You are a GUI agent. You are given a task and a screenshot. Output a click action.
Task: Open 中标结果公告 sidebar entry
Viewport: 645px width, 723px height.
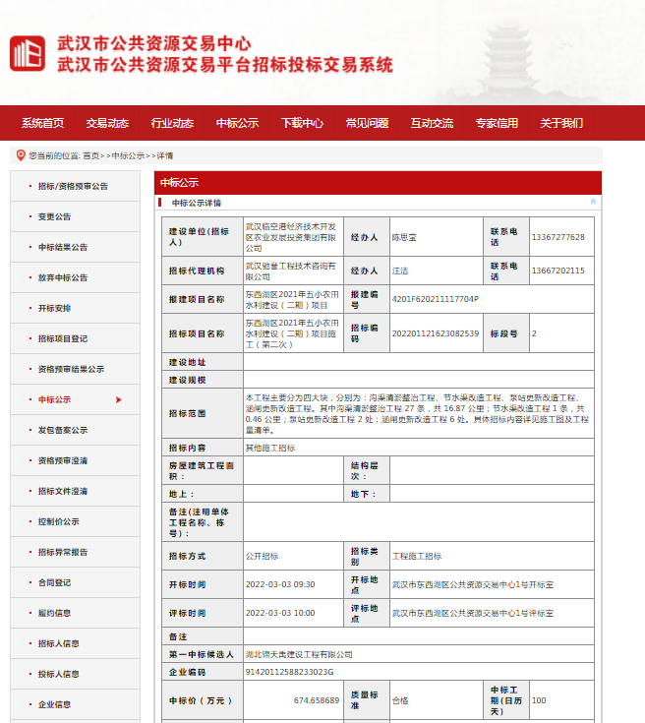pos(63,247)
